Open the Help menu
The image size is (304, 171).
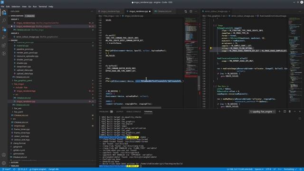pyautogui.click(x=51, y=7)
